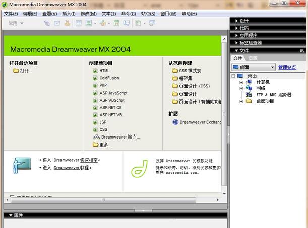Collapse the 桌面 tree root node

tap(233, 76)
